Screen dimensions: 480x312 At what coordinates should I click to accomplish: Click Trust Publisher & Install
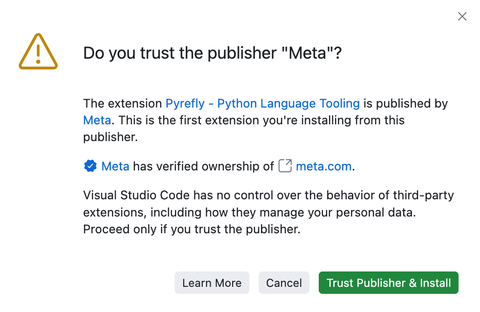click(x=388, y=283)
